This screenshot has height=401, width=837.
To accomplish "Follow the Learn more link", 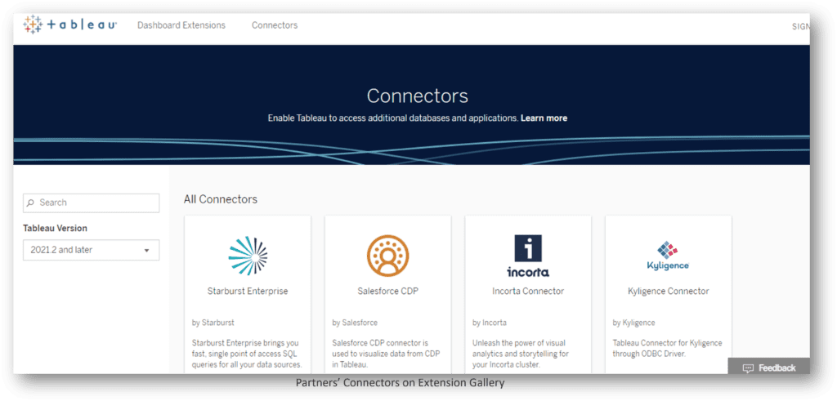I will tap(544, 118).
